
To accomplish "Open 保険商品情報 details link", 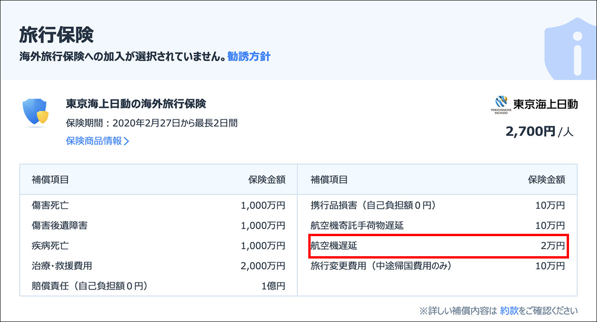I will pos(97,141).
